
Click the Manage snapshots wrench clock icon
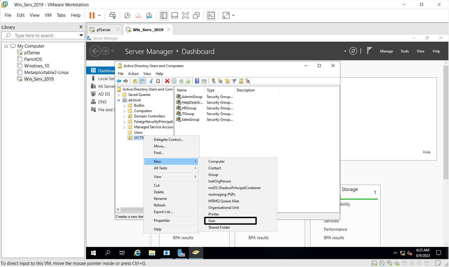[x=149, y=16]
